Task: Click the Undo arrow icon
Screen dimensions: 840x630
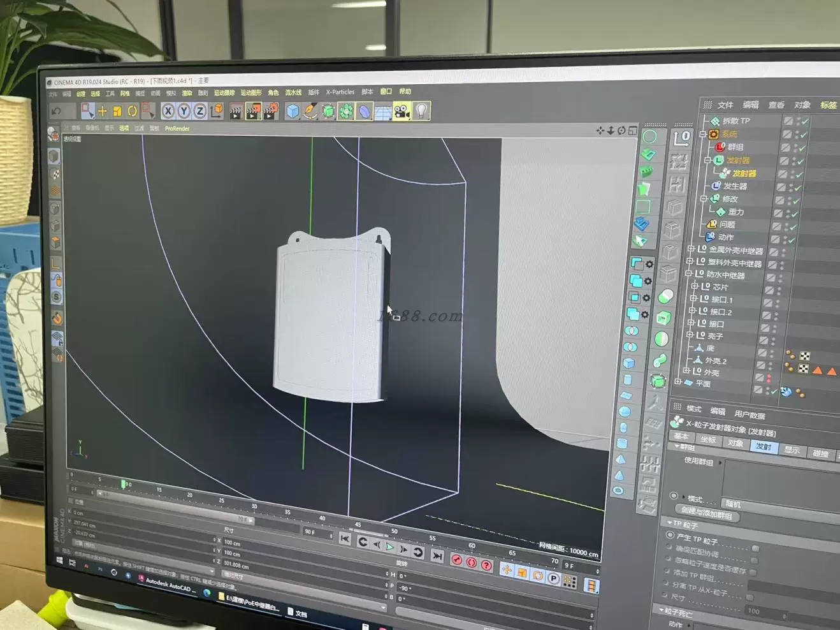Action: click(57, 112)
